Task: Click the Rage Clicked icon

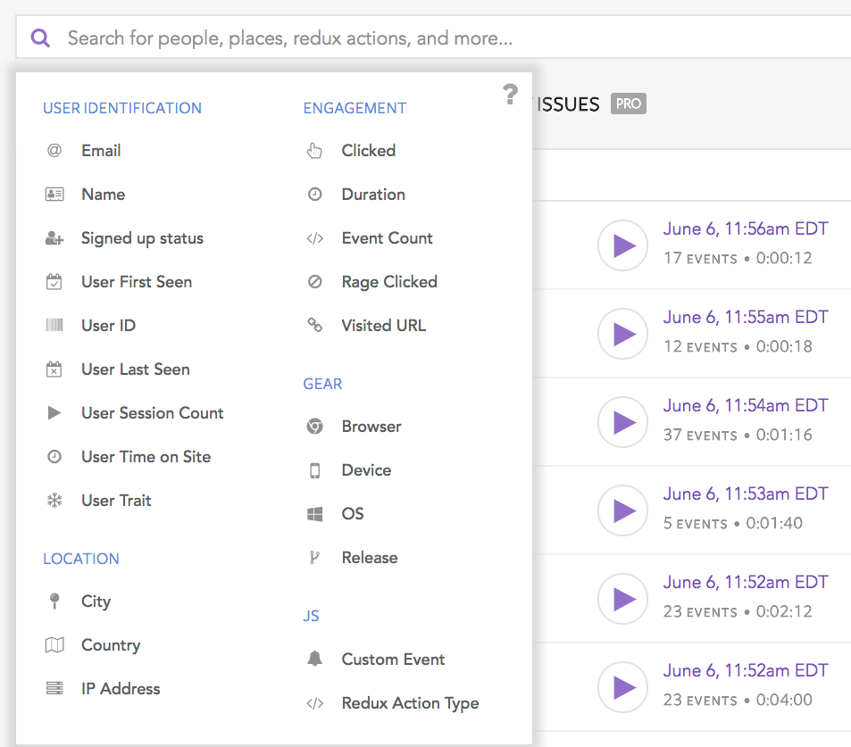Action: point(314,282)
